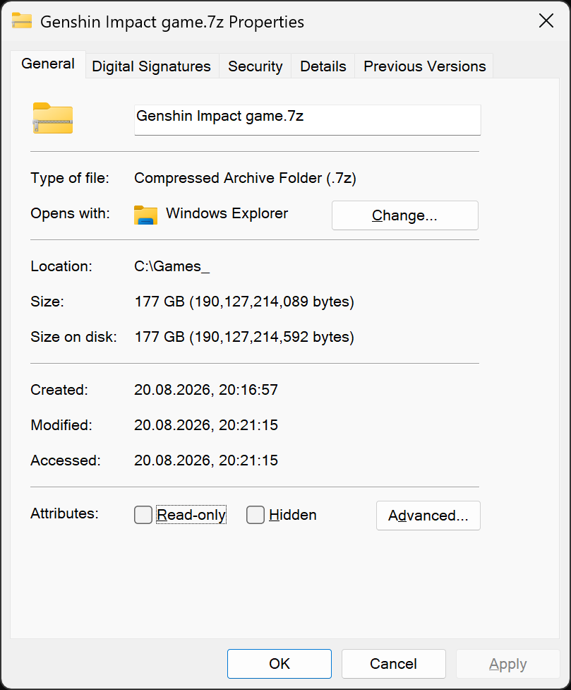
Task: Enable the Read-only attribute checkbox
Action: (x=143, y=514)
